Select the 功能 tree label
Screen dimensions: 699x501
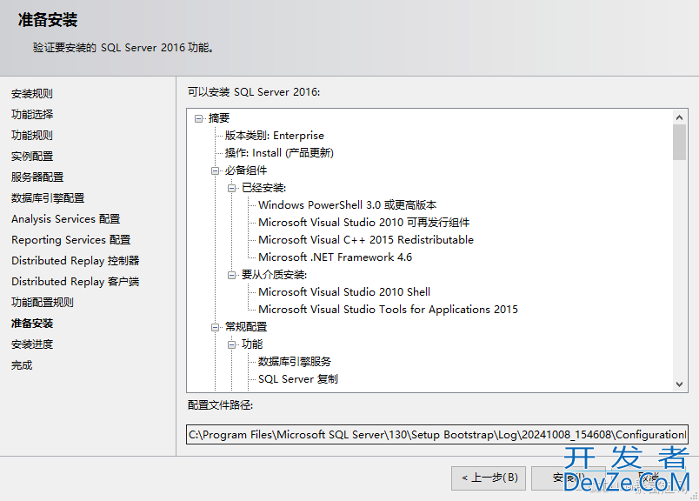252,344
